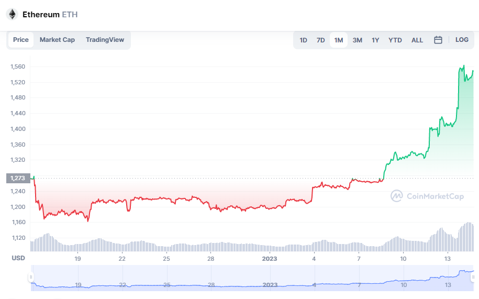Image resolution: width=479 pixels, height=299 pixels.
Task: Switch chart to 3M range
Action: (x=358, y=40)
